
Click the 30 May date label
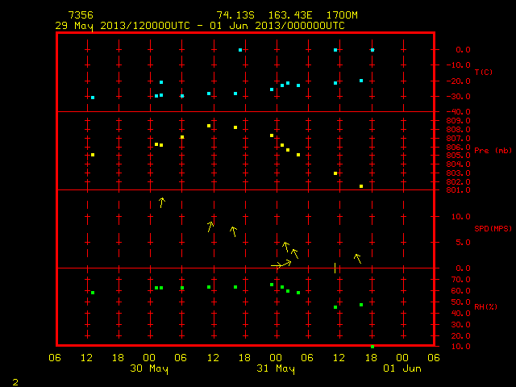149,368
